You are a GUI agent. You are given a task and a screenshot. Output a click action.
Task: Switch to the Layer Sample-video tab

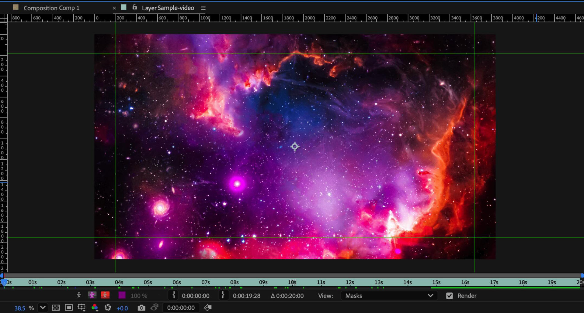[168, 8]
